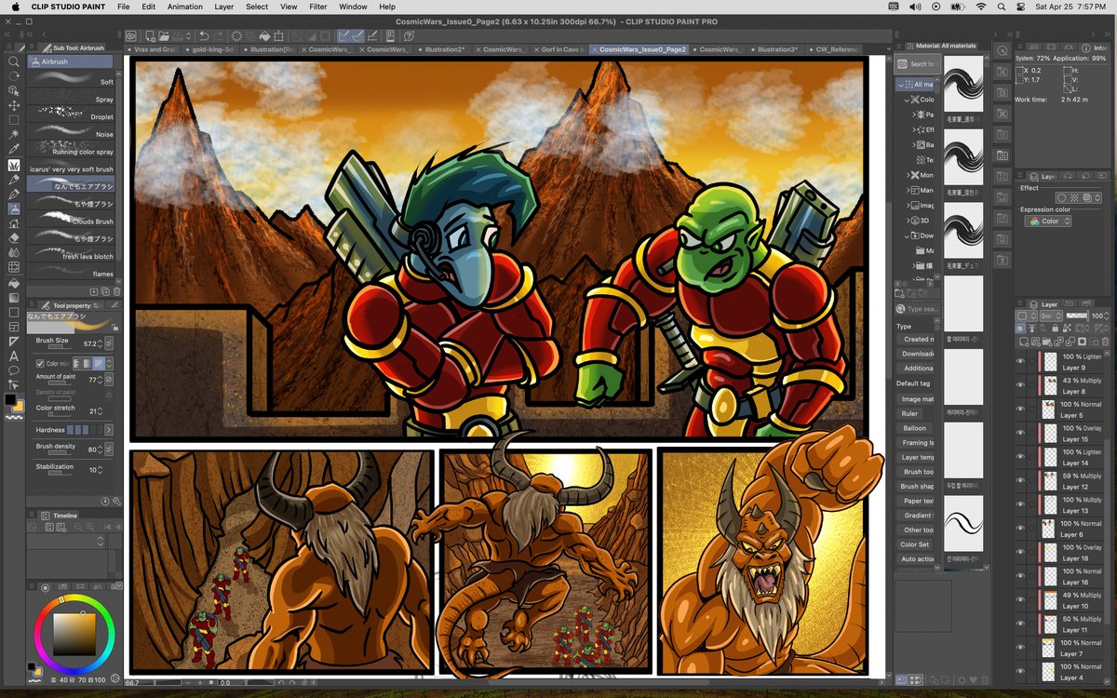Click the Search for materials cloud button
The width and height of the screenshot is (1117, 698).
pos(916,64)
